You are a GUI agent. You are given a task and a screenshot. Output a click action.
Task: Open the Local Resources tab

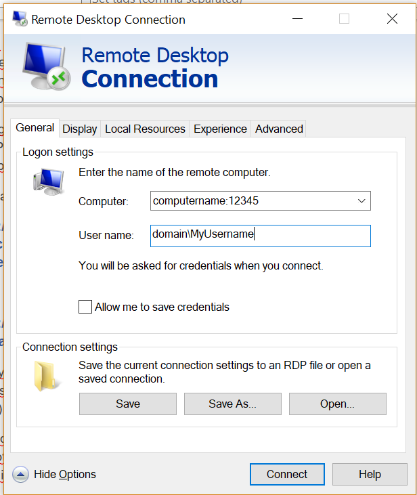point(145,129)
